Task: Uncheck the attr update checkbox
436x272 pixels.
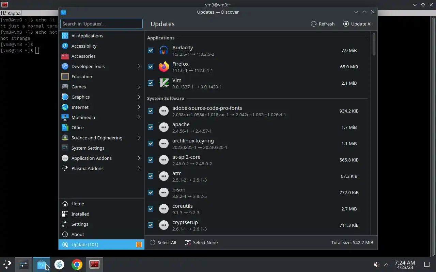Action: [151, 176]
